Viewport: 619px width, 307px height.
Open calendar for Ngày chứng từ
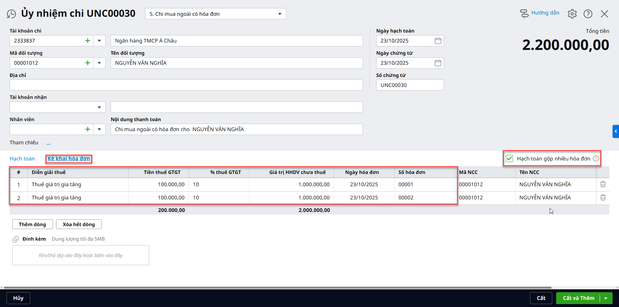(438, 63)
